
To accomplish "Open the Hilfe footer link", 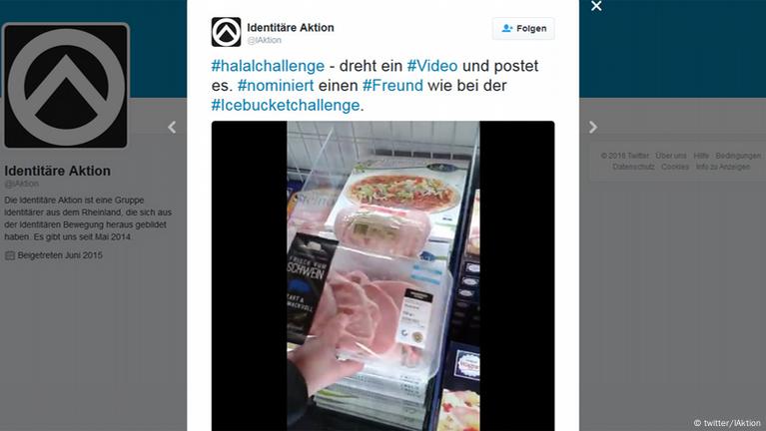I will [x=701, y=156].
